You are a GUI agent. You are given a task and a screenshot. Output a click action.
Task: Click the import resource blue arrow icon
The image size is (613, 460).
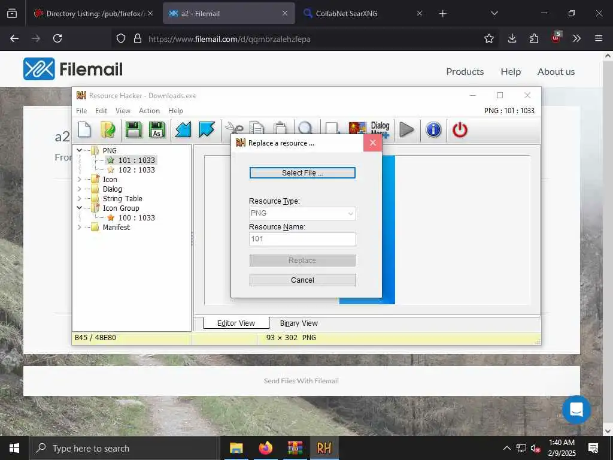183,129
